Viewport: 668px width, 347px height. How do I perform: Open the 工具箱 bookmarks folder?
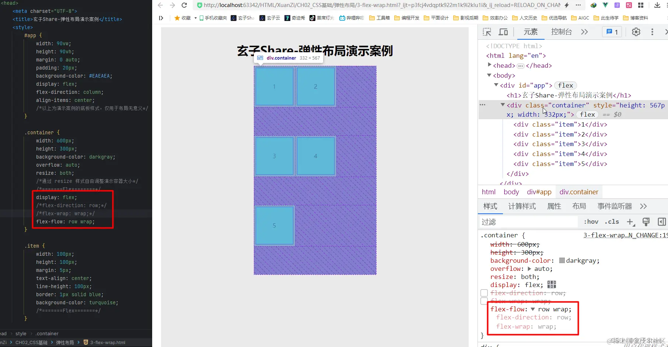click(379, 18)
